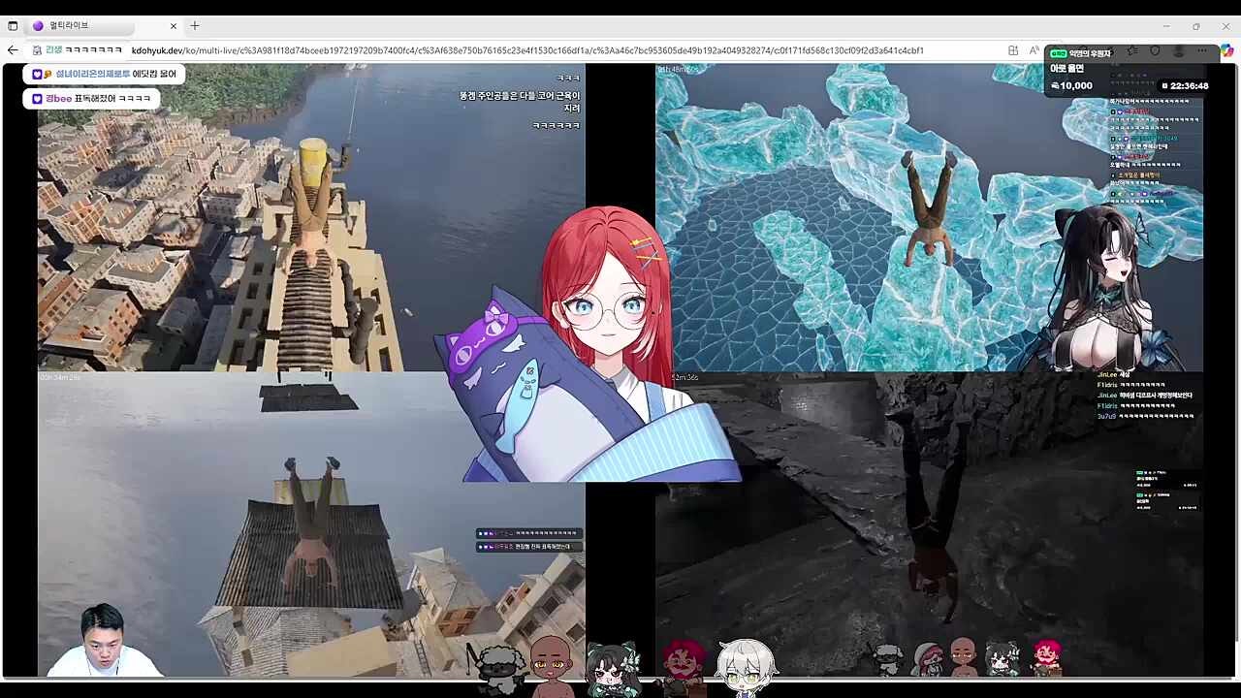Close the 멀티라이브 tab

pyautogui.click(x=174, y=26)
